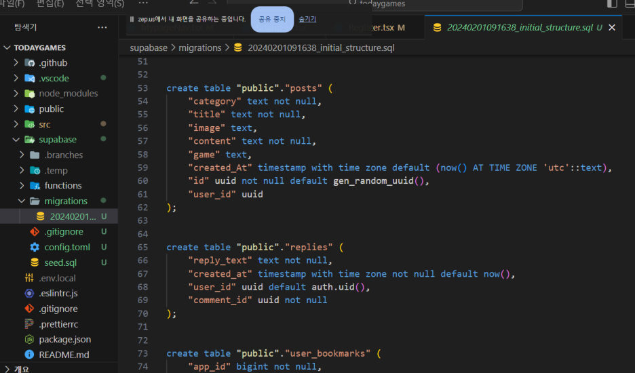This screenshot has width=635, height=373.
Task: Click the migrations folder icon
Action: tap(35, 201)
